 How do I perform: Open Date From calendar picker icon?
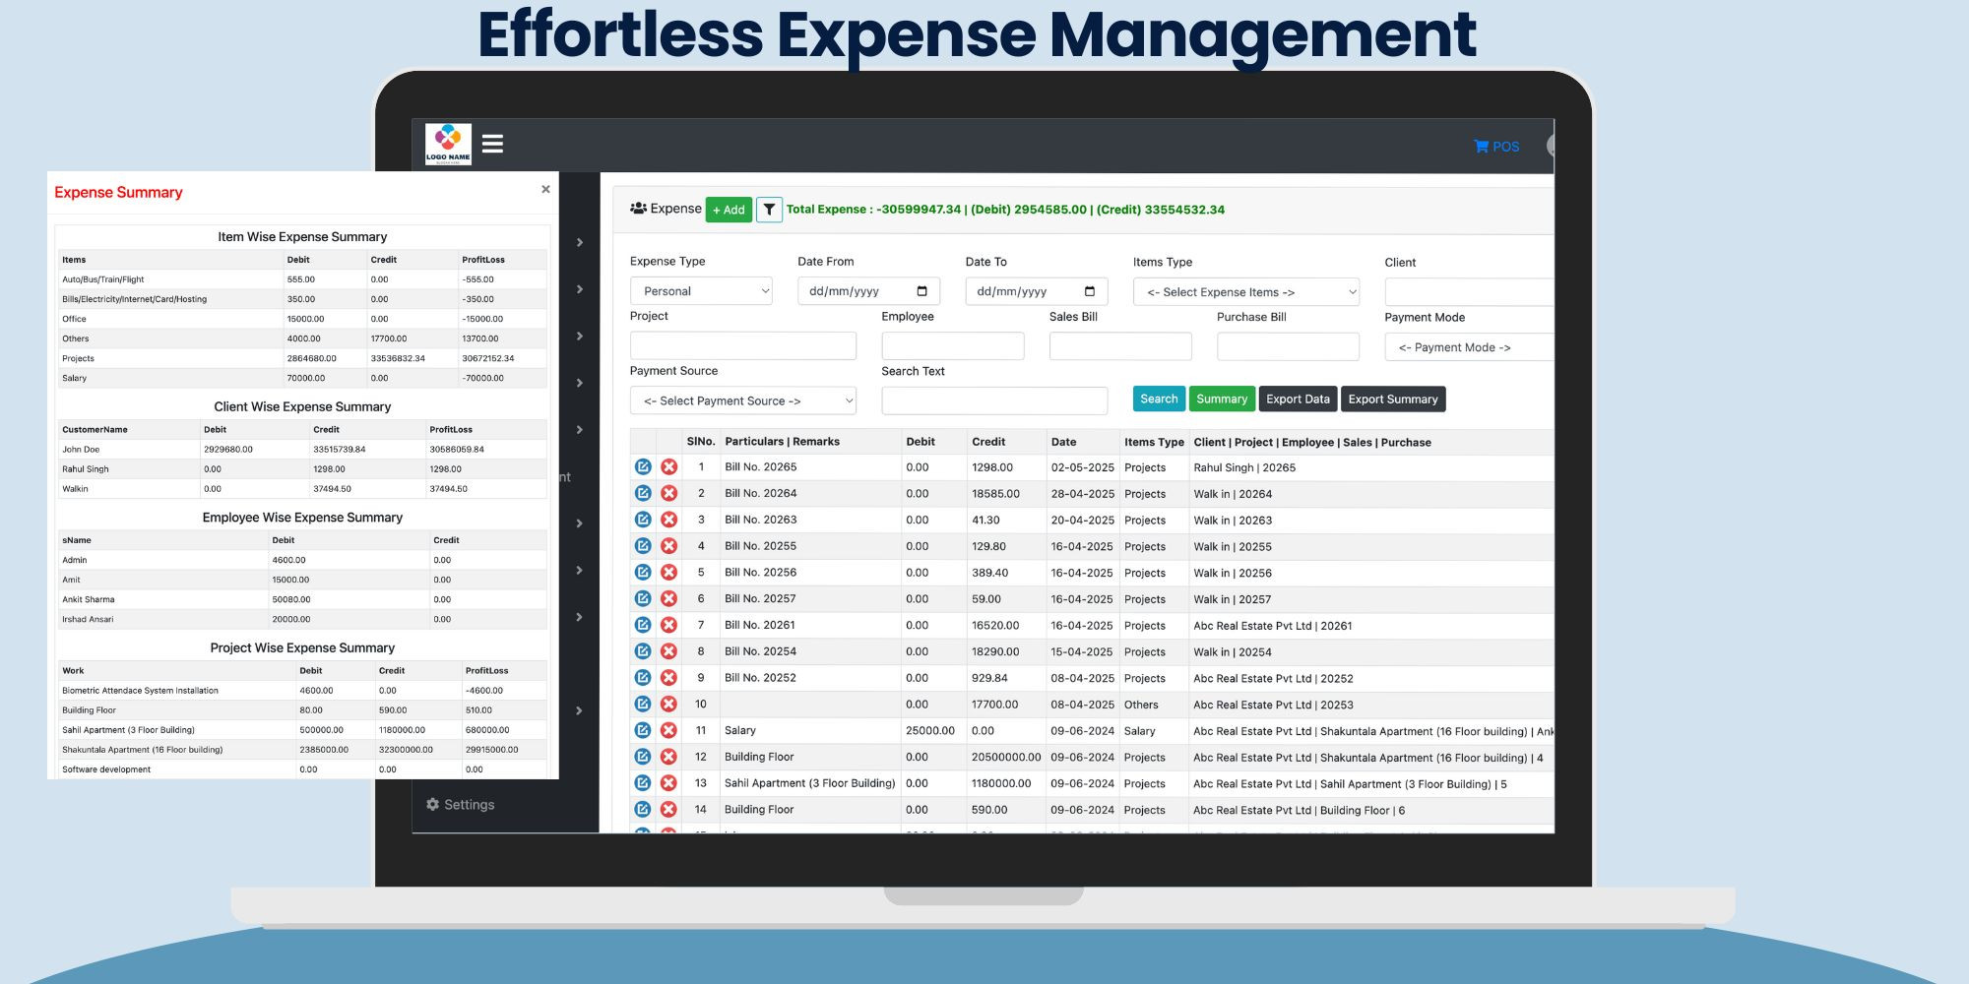(x=921, y=291)
